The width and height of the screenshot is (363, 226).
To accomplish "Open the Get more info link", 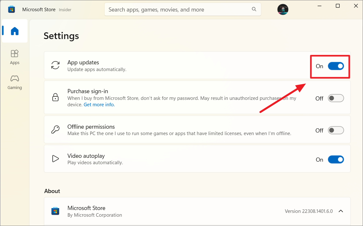I will 99,104.
